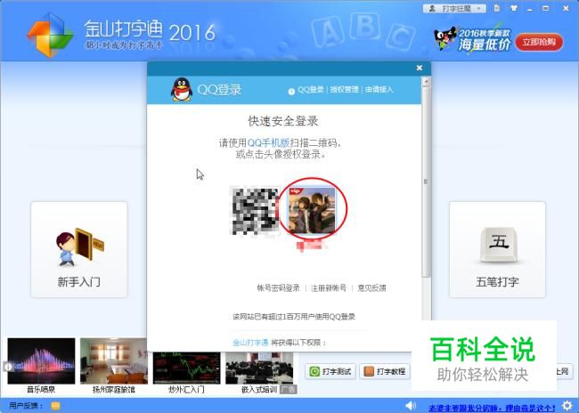Click the QQ手机版 link
Image resolution: width=579 pixels, height=413 pixels.
click(268, 142)
